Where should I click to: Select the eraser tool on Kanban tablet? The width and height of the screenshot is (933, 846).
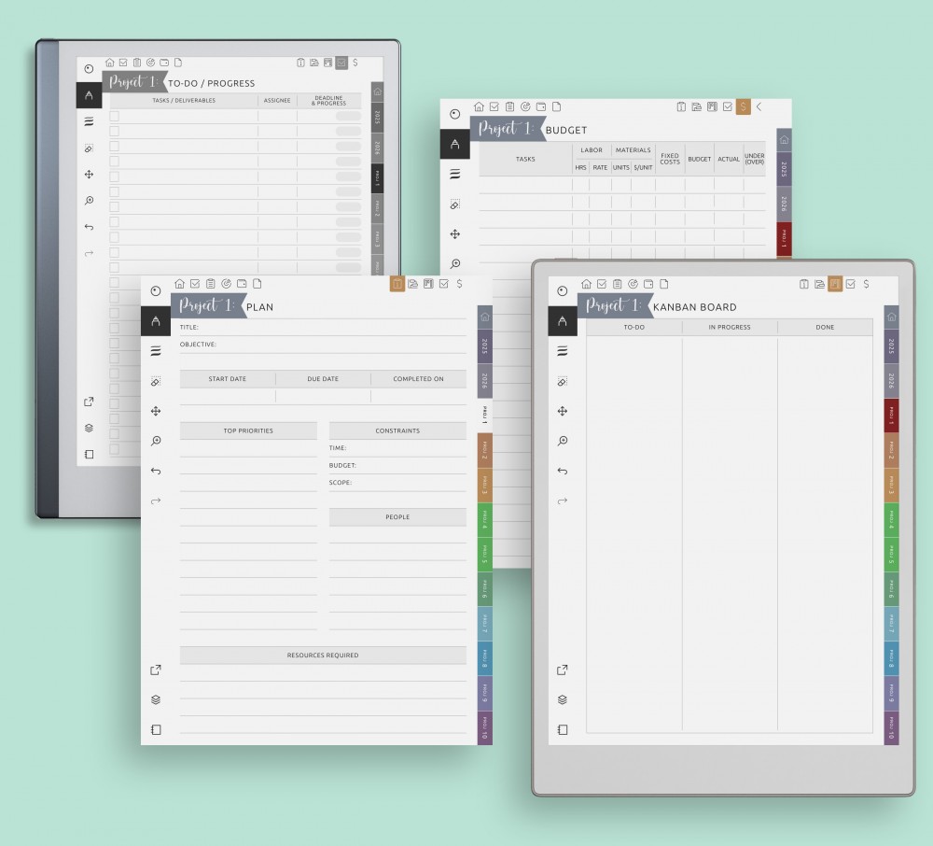tap(562, 381)
